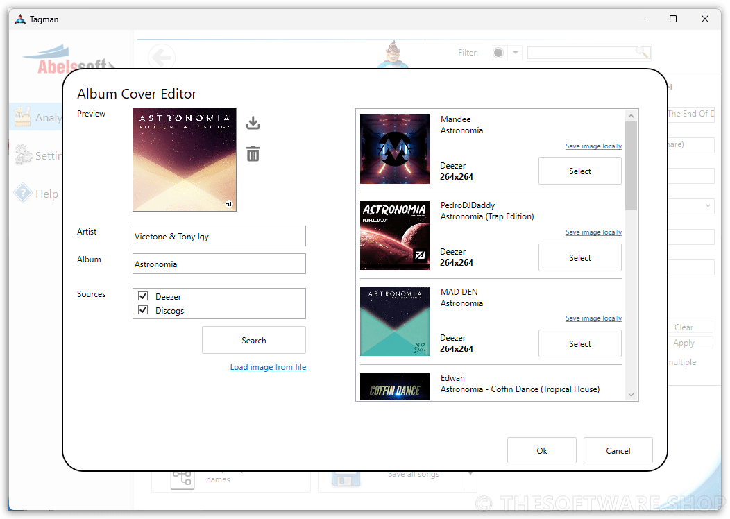Click the names structure icon at bottom
The width and height of the screenshot is (730, 519).
pos(182,479)
